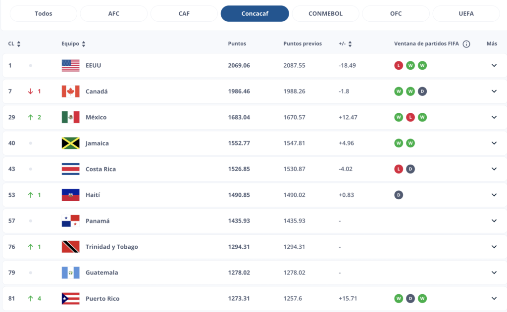
Task: Expand the Canadá row details
Action: (x=494, y=91)
